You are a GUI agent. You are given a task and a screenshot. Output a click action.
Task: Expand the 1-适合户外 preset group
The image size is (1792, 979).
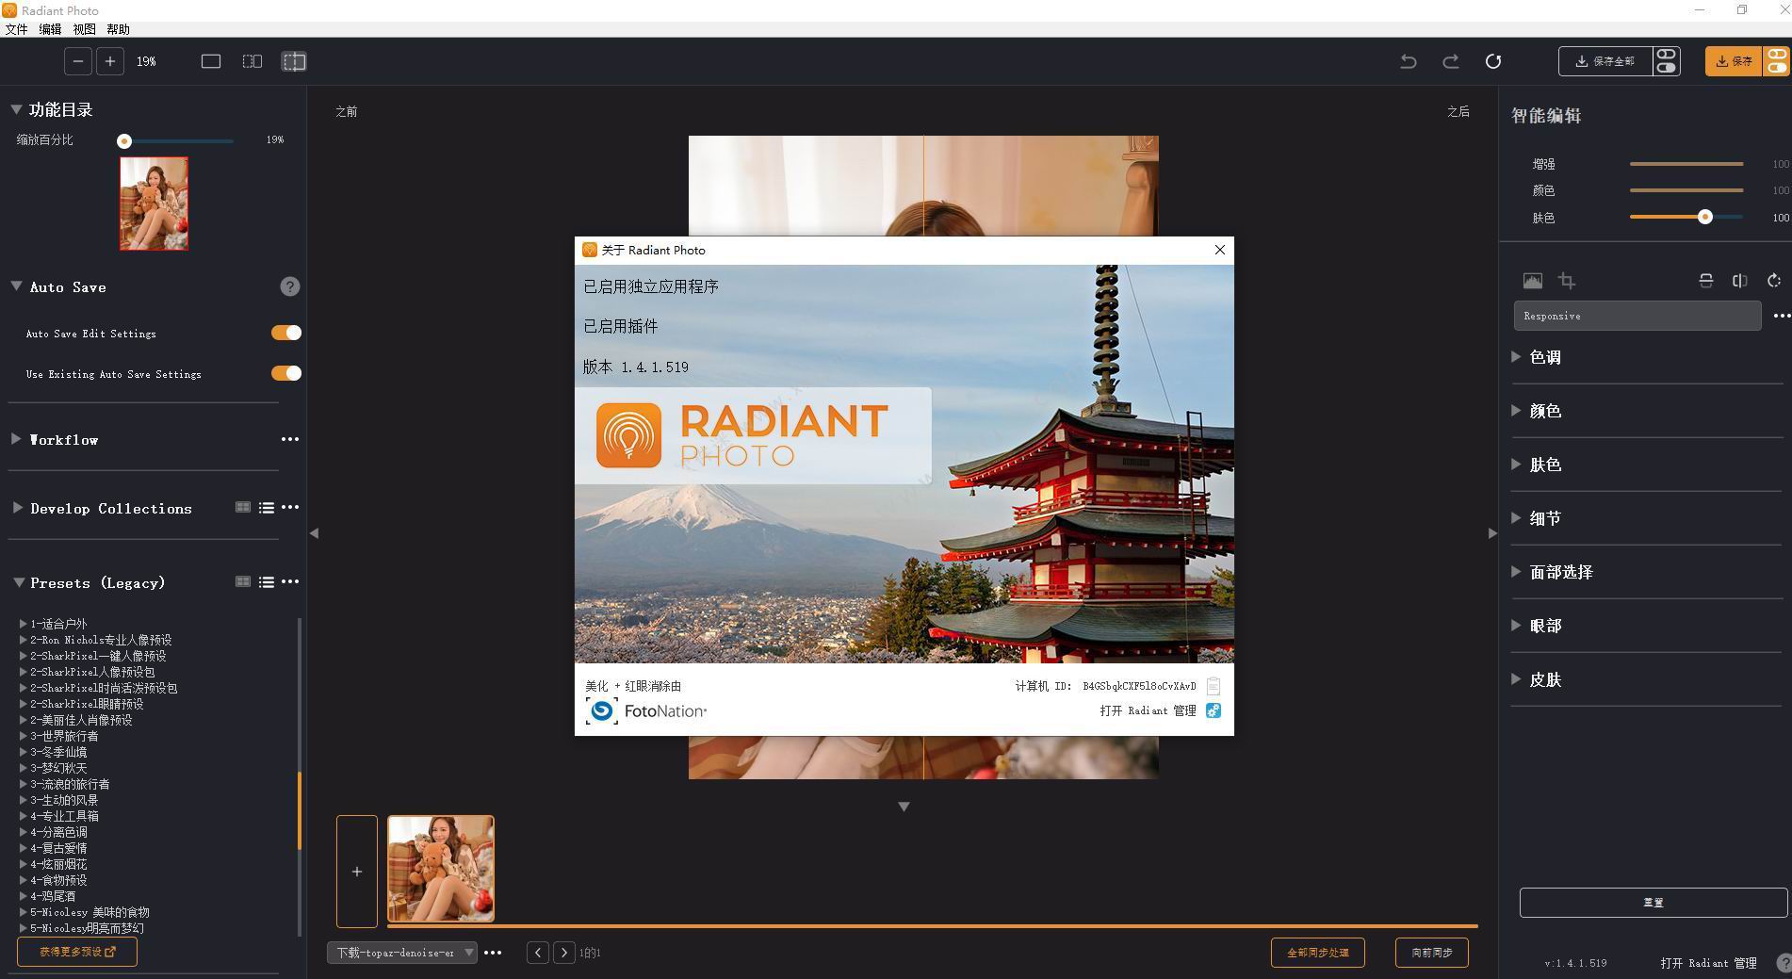pyautogui.click(x=23, y=623)
